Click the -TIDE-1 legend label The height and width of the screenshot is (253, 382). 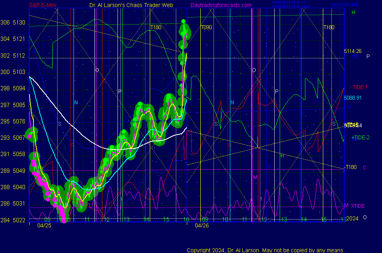click(359, 87)
